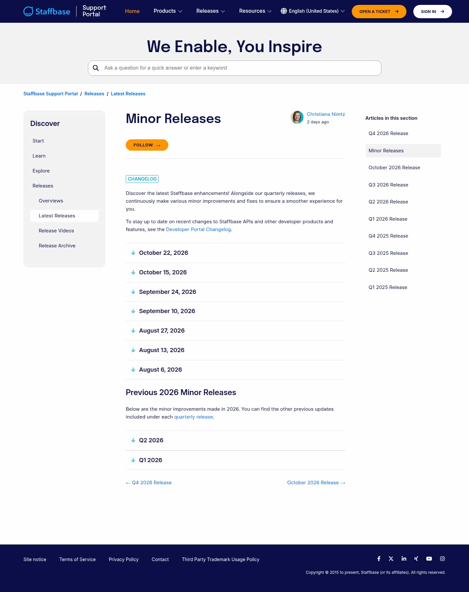Open the Resources navigation dropdown
This screenshot has height=592, width=469.
pos(255,11)
